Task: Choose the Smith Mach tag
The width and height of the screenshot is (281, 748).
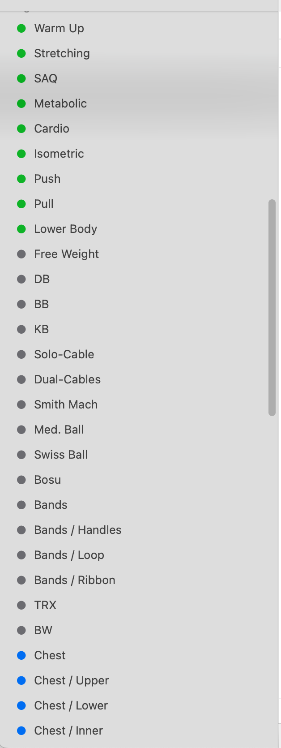Action: pos(66,405)
